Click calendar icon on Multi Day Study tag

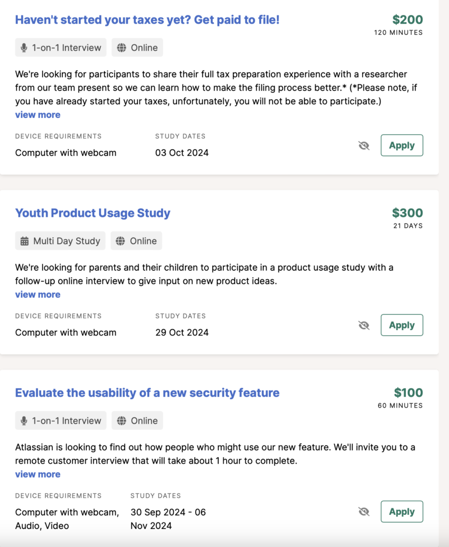point(25,241)
